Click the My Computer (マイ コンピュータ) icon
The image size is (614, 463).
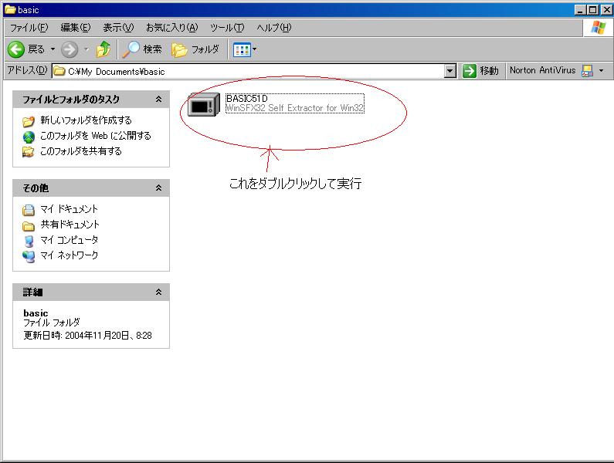[29, 241]
